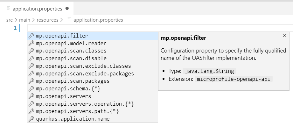
Task: Select the mp.openapi.servers.path.{*} suggestion
Action: [93, 111]
